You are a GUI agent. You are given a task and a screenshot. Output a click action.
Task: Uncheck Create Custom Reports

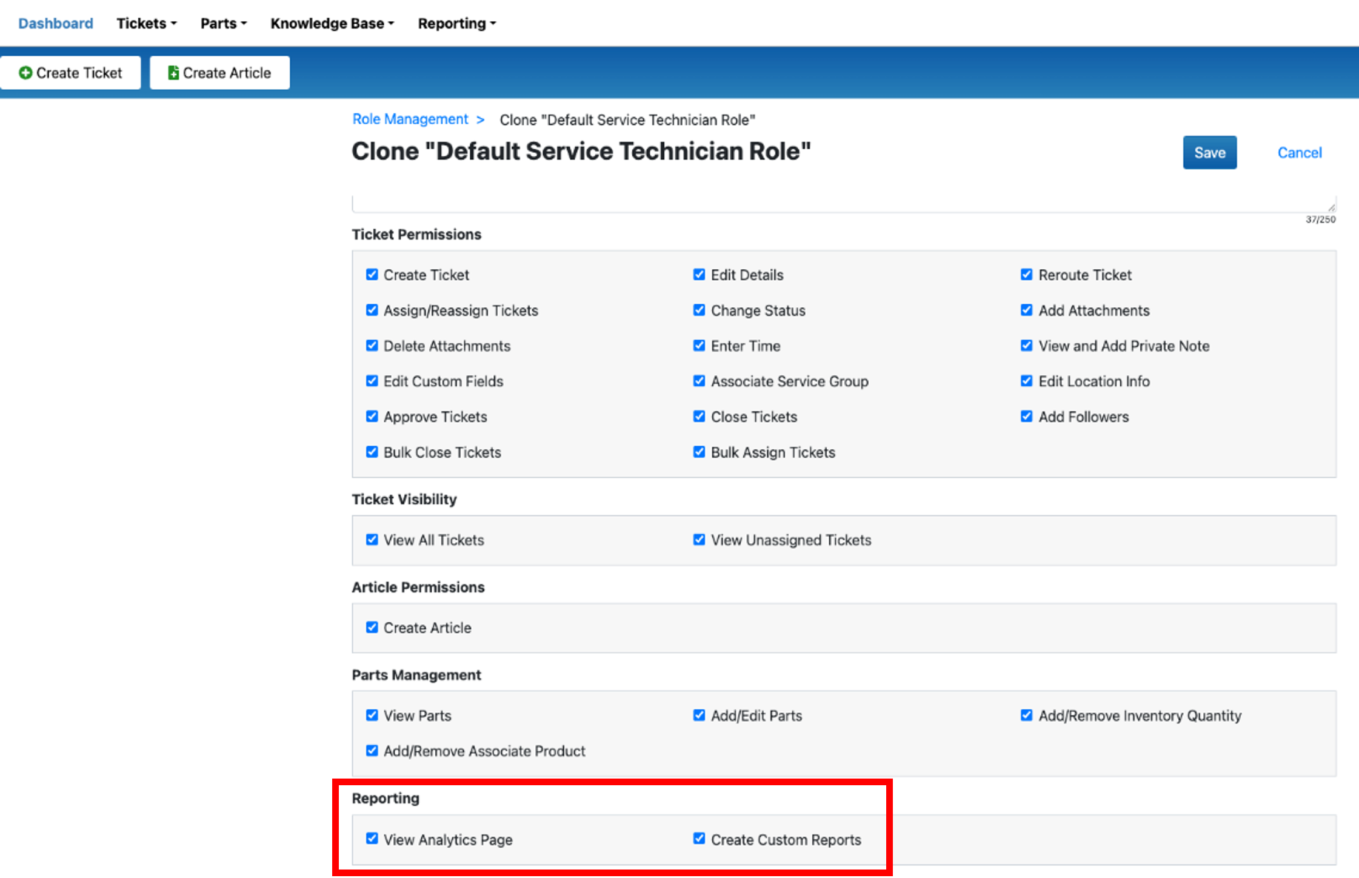pyautogui.click(x=699, y=839)
